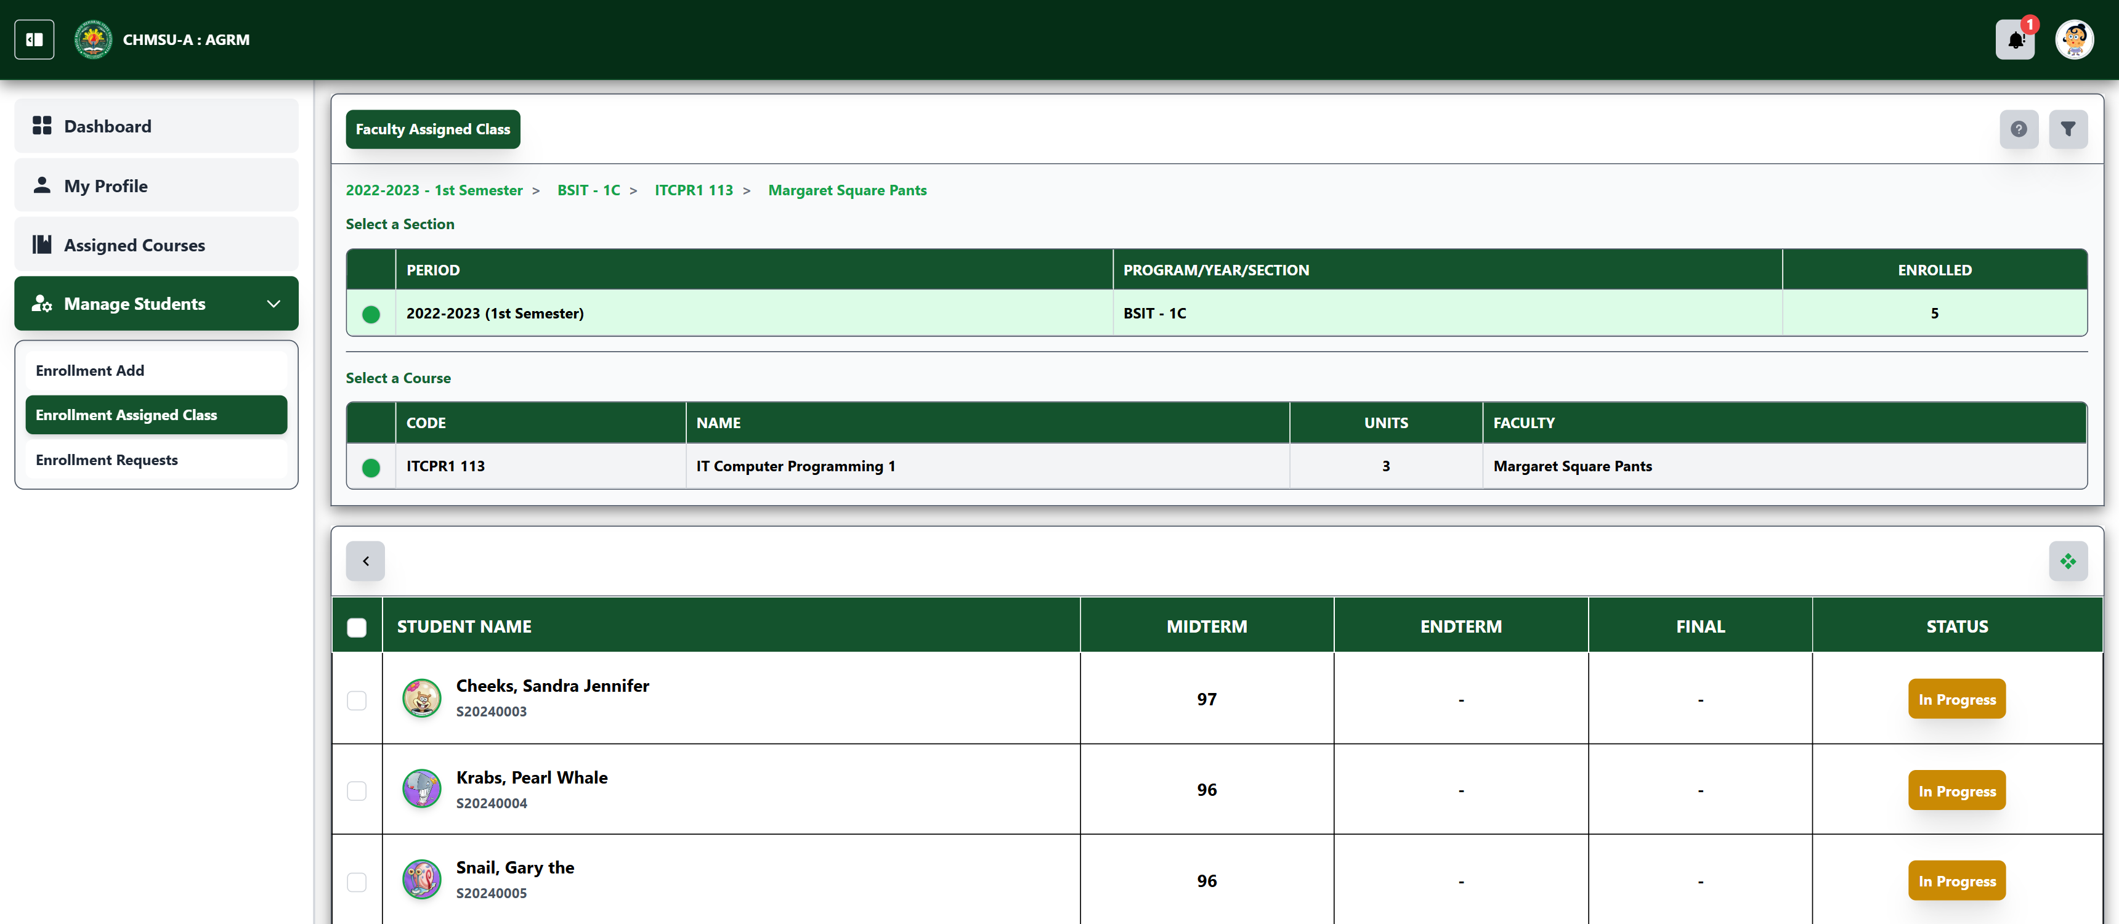2119x924 pixels.
Task: Open Manage Students menu
Action: 156,304
